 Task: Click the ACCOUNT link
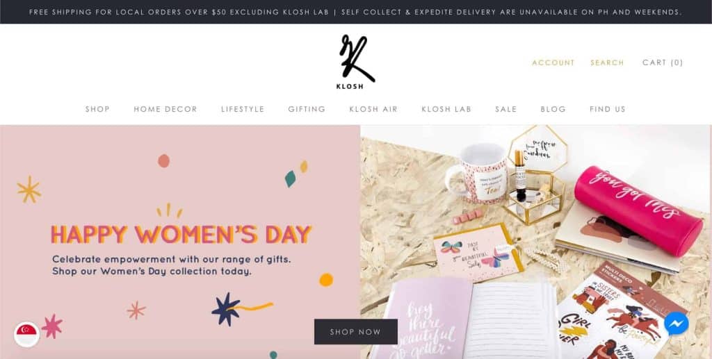click(553, 62)
